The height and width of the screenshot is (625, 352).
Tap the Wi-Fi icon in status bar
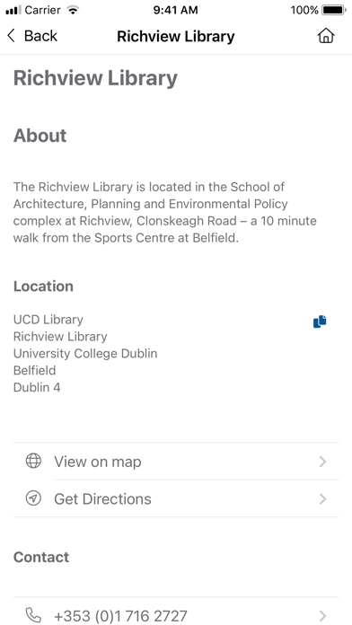point(73,10)
